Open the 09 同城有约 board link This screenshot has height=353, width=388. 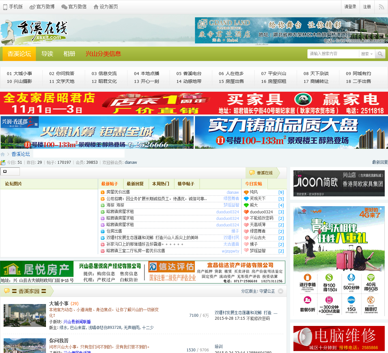359,73
